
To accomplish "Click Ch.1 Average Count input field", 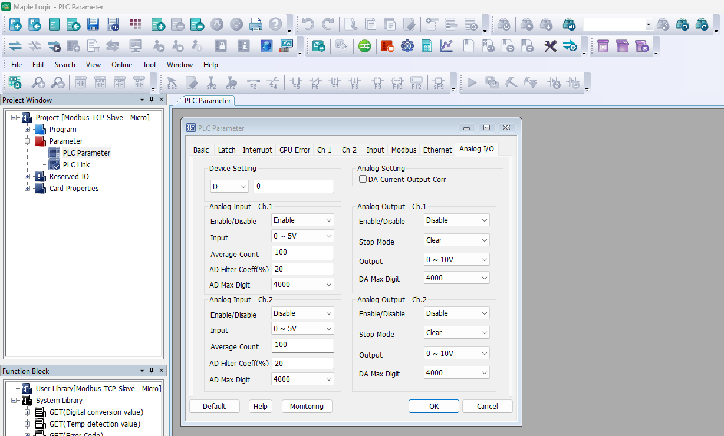I will pos(302,253).
